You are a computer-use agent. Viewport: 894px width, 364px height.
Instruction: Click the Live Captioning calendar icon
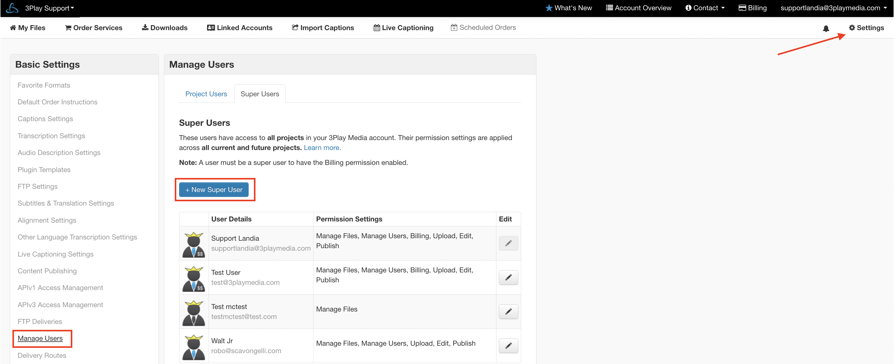pyautogui.click(x=377, y=28)
